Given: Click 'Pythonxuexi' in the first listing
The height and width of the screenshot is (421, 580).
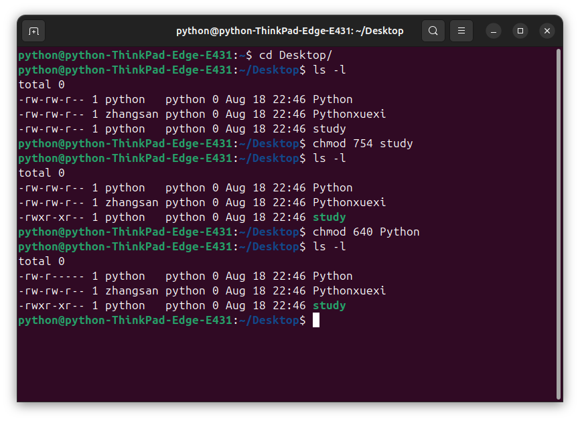Looking at the screenshot, I should [x=349, y=114].
